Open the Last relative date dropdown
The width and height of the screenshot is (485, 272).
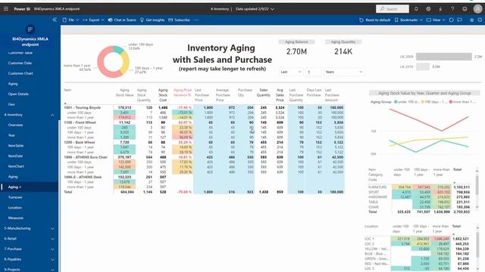click(x=290, y=72)
